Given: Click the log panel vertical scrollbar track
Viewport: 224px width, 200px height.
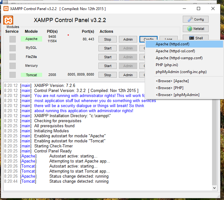Looking at the screenshot, I should (215, 142).
